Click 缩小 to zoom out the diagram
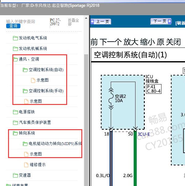This screenshot has width=185, height=186. coord(148,42)
